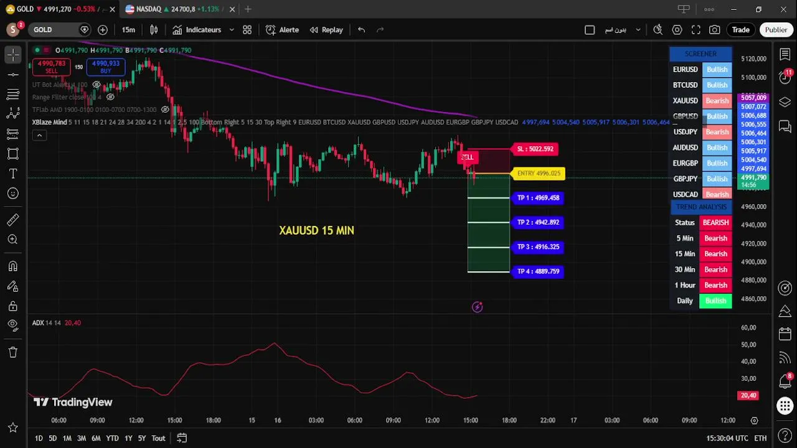Toggle UT Bot Alerts indicator visibility
797x448 pixels.
click(x=97, y=85)
